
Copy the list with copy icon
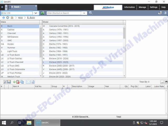[x=22, y=82]
